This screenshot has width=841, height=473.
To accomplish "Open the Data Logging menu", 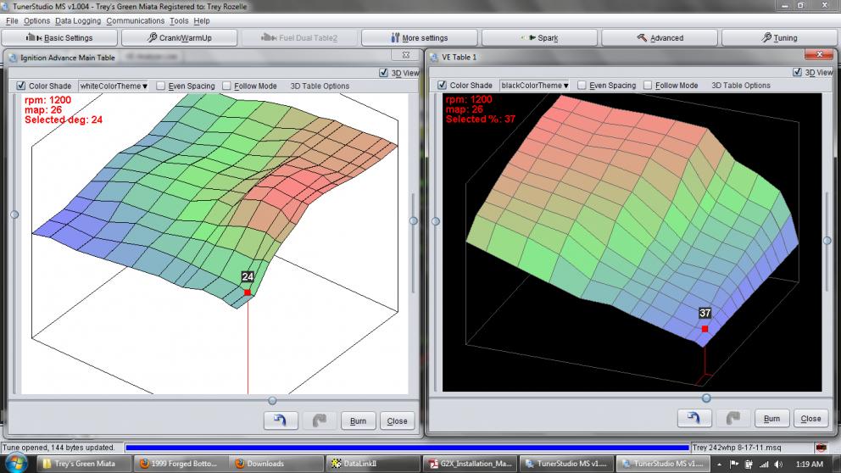I will coord(78,20).
